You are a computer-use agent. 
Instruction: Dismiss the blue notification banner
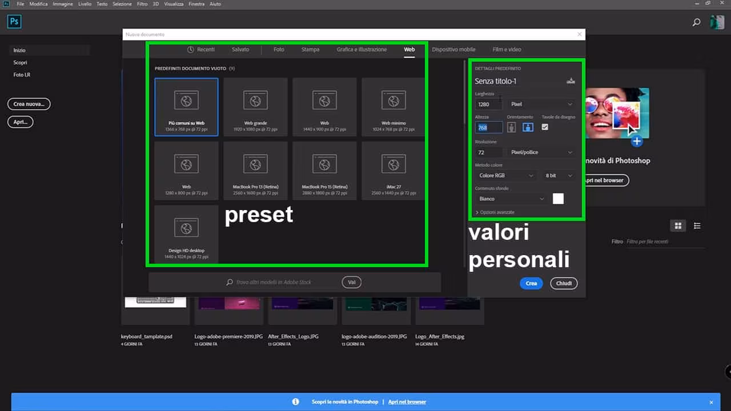(x=711, y=402)
